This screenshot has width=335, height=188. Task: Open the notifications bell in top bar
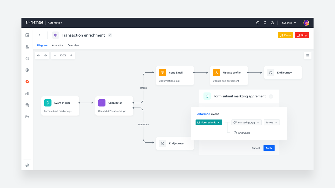click(x=265, y=23)
